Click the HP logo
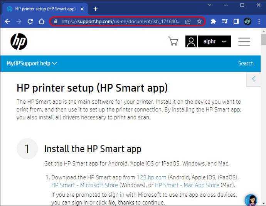This screenshot has height=206, width=266. click(19, 42)
